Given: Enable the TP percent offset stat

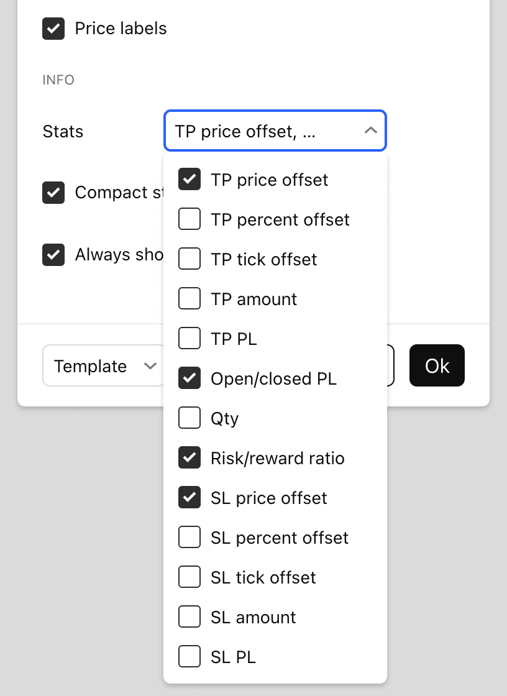Looking at the screenshot, I should coord(190,219).
